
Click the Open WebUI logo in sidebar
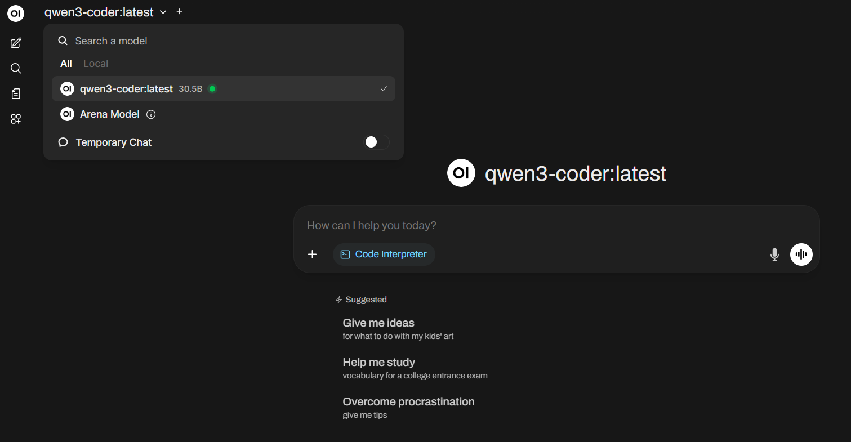[x=16, y=14]
